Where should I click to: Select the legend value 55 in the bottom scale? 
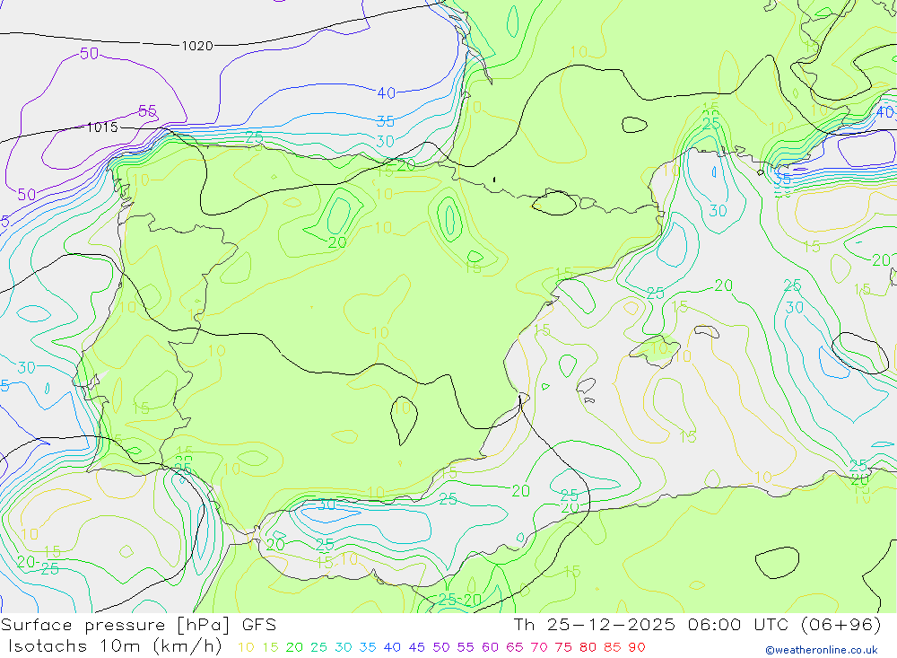pyautogui.click(x=466, y=647)
